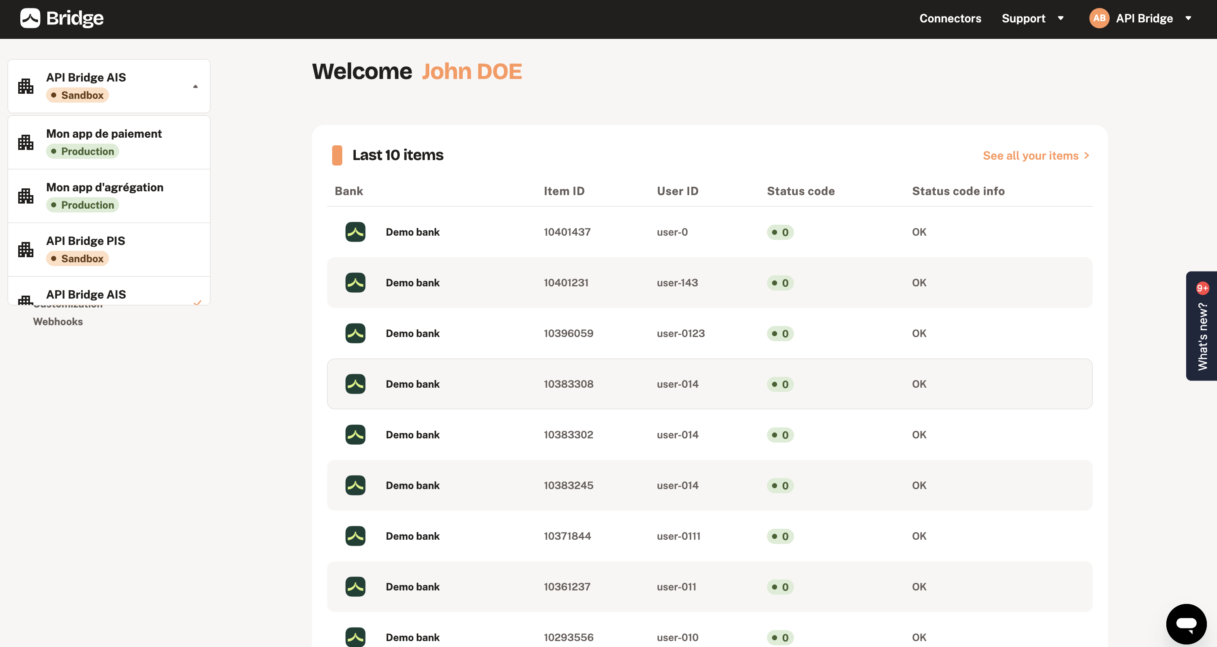
Task: Click the 9+ notification badge
Action: click(x=1202, y=288)
